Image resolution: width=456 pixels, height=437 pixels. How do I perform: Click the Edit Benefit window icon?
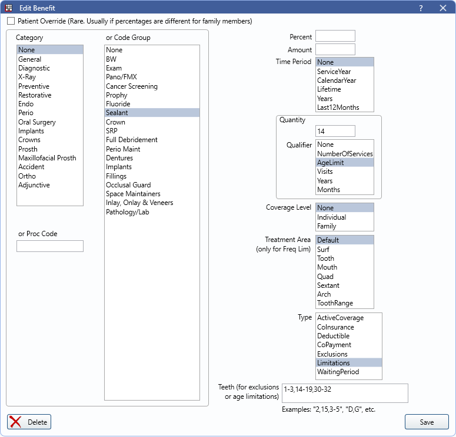click(x=9, y=8)
